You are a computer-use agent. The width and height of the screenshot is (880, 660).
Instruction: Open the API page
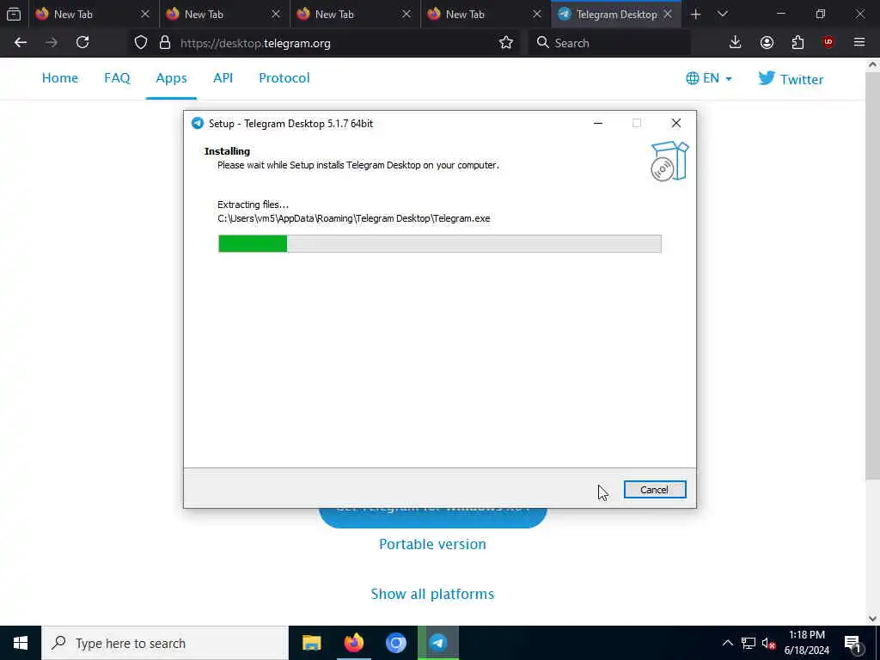click(x=223, y=78)
